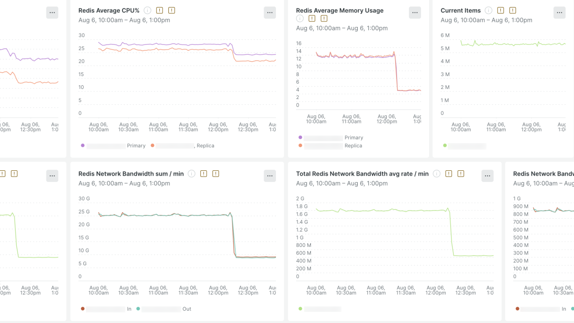
Task: Click the In legend swatch on bottom-right chart
Action: (x=517, y=309)
